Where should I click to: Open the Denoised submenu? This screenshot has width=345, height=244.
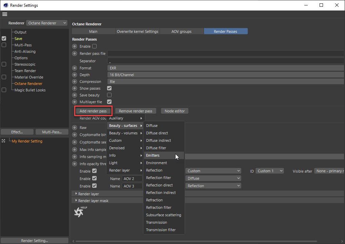pyautogui.click(x=126, y=148)
